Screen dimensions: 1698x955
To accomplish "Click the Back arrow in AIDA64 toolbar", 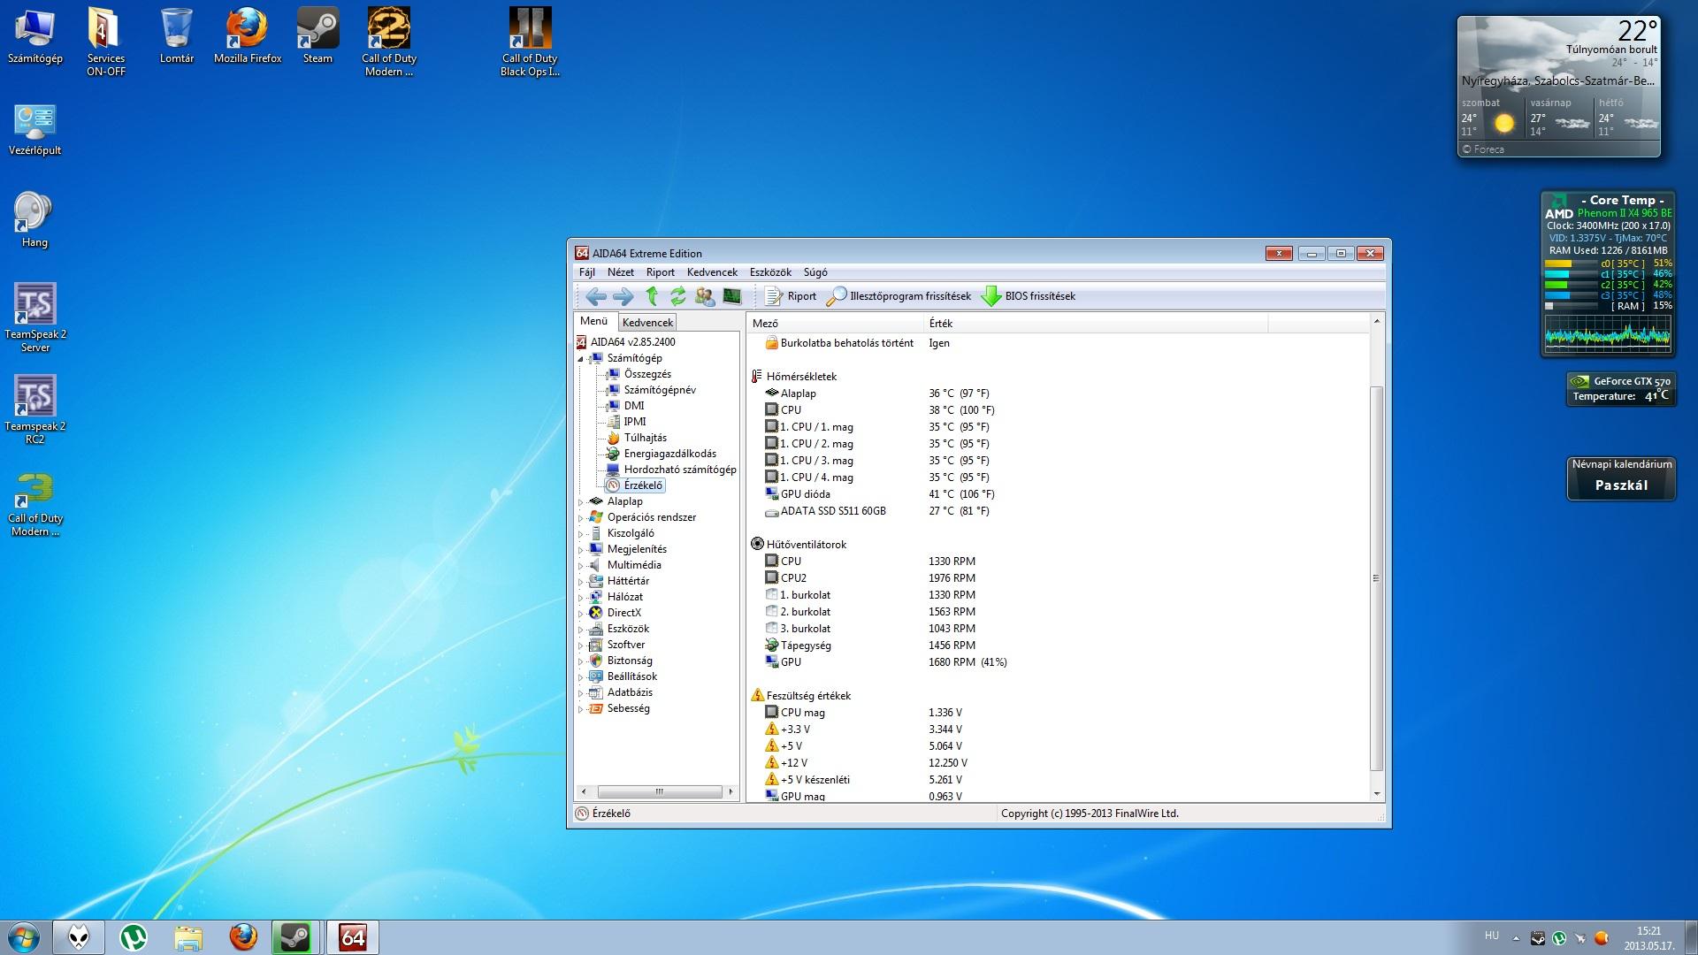I will [596, 296].
